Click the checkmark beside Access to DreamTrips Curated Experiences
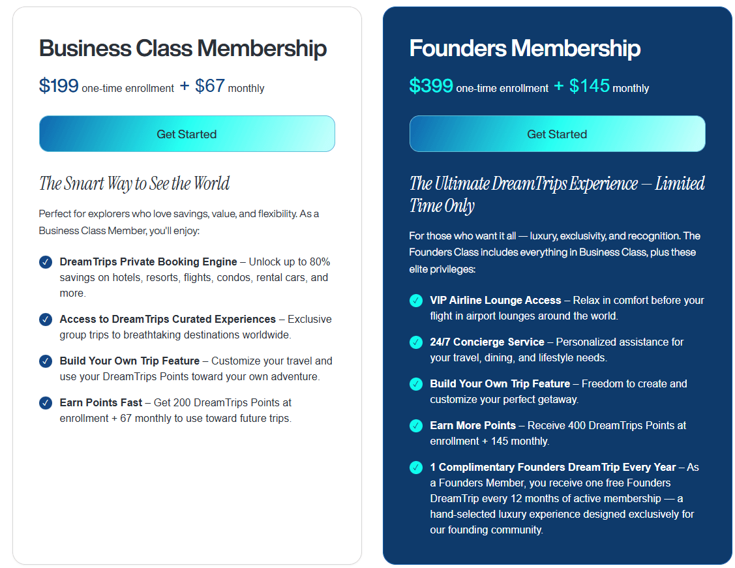Screen dimensions: 735x568 coord(46,320)
